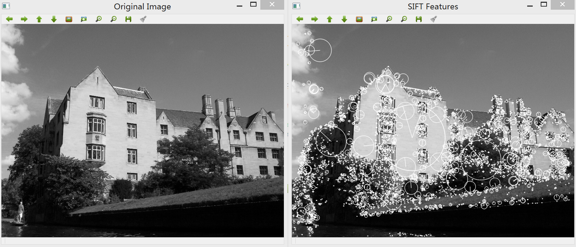Zoom out in the SIFT Features window

pyautogui.click(x=404, y=19)
